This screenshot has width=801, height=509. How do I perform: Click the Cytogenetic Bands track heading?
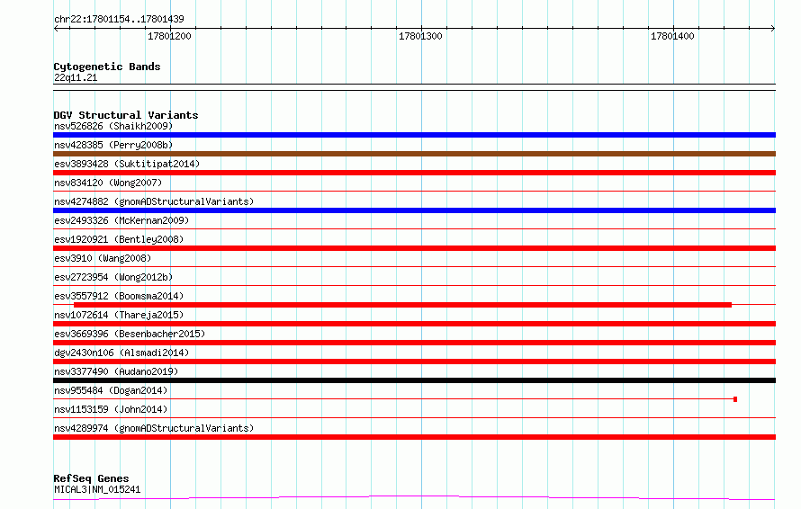tap(107, 67)
